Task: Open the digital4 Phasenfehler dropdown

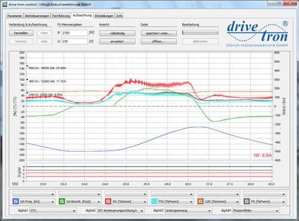Action: [256, 210]
